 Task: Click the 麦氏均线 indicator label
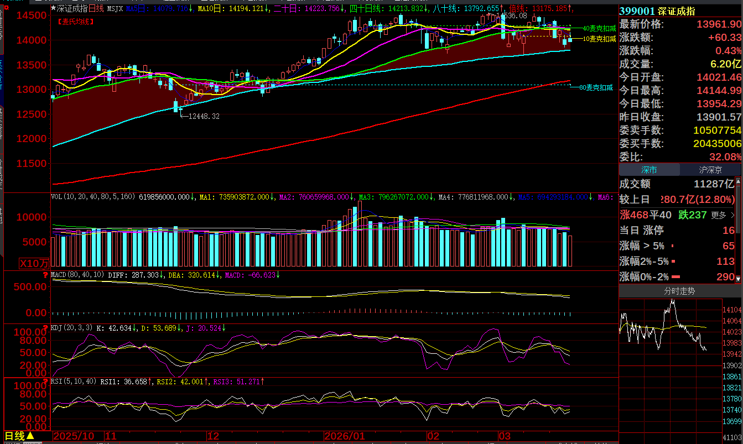point(76,22)
